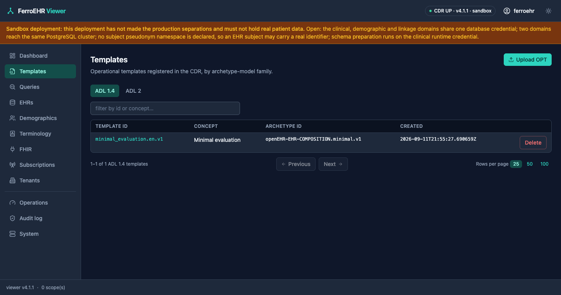
Task: Switch to the ADL 2 tab
Action: coord(133,91)
